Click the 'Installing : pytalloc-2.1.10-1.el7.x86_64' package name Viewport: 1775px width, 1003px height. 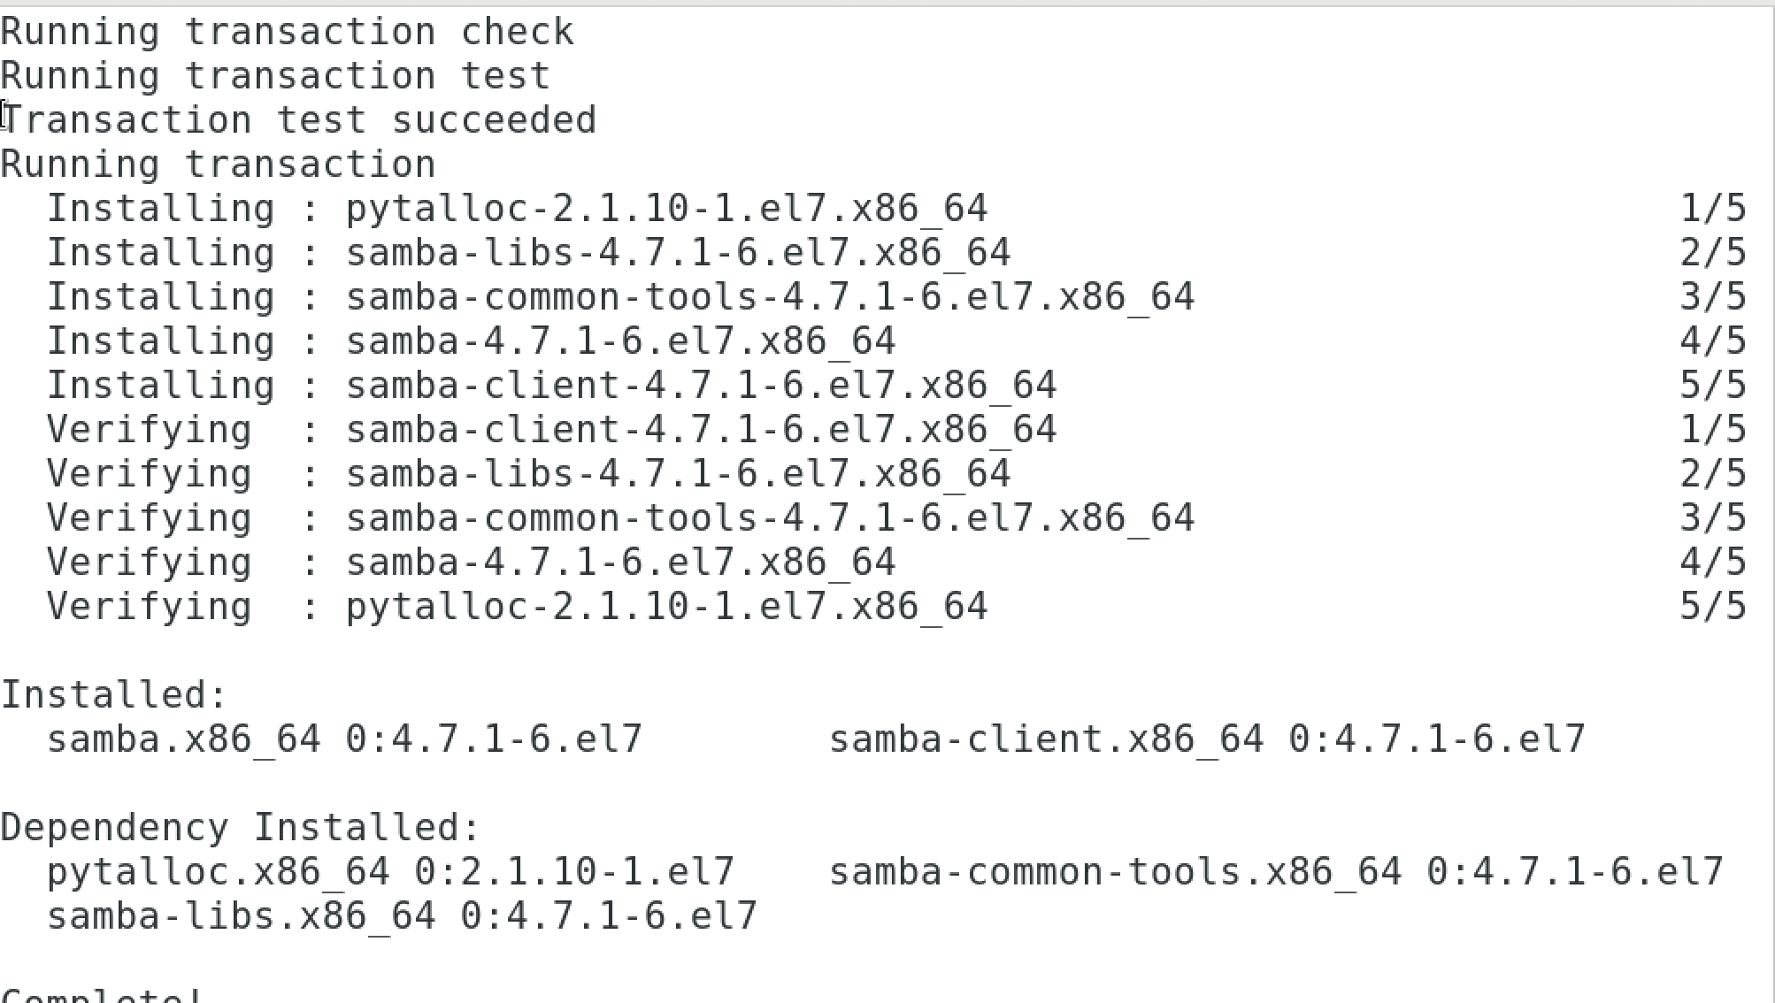click(x=666, y=209)
